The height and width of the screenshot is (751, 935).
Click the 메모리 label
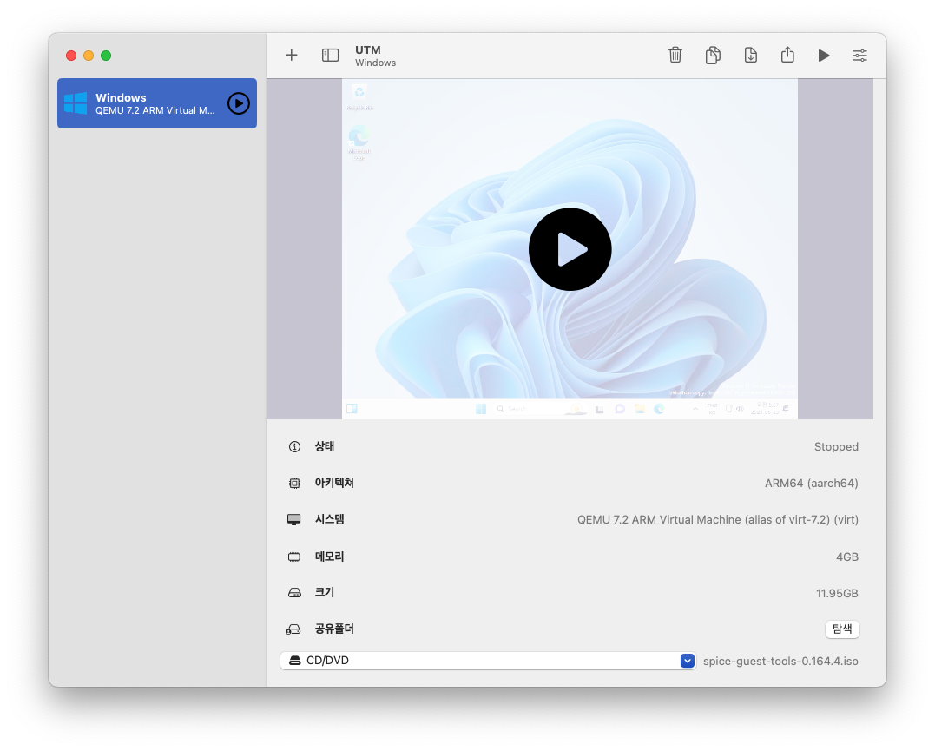[329, 557]
